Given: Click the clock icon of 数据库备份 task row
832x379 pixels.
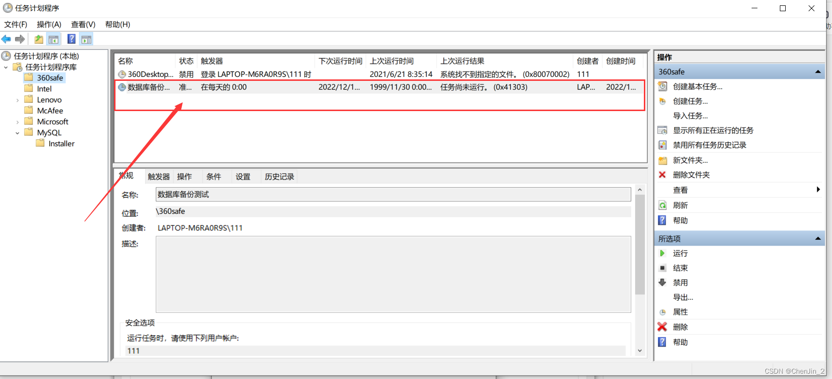Looking at the screenshot, I should tap(122, 87).
